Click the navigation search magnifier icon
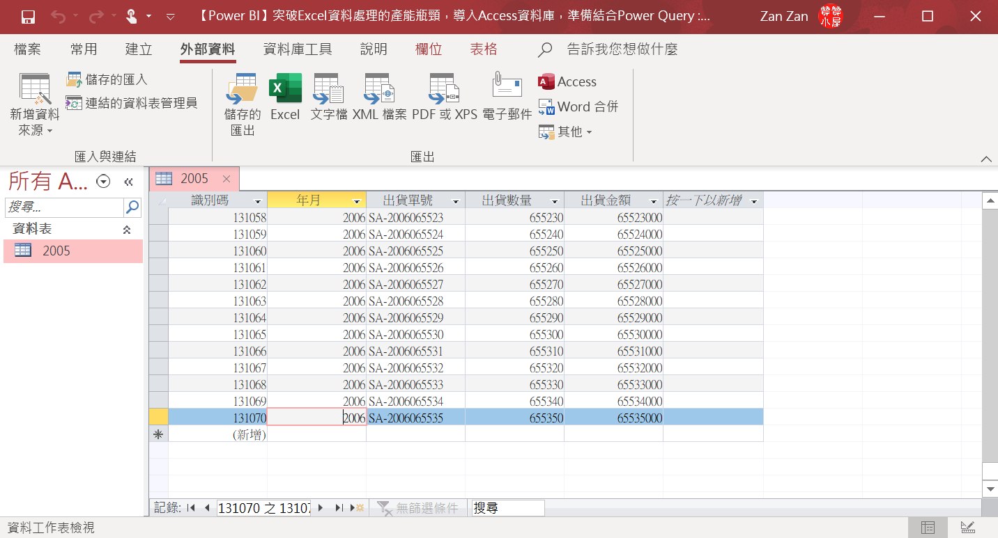 (132, 207)
